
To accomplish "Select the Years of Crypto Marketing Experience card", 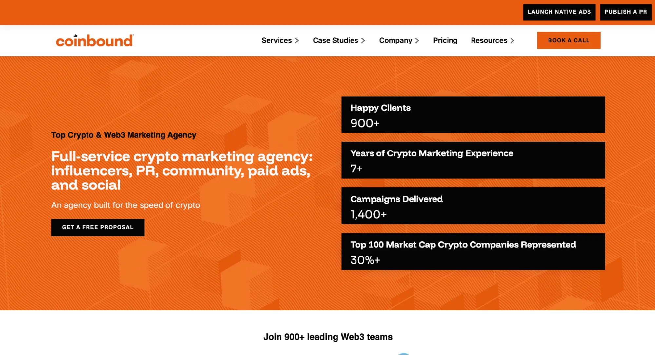I will (473, 160).
